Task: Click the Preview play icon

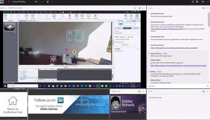Action: 82,16
